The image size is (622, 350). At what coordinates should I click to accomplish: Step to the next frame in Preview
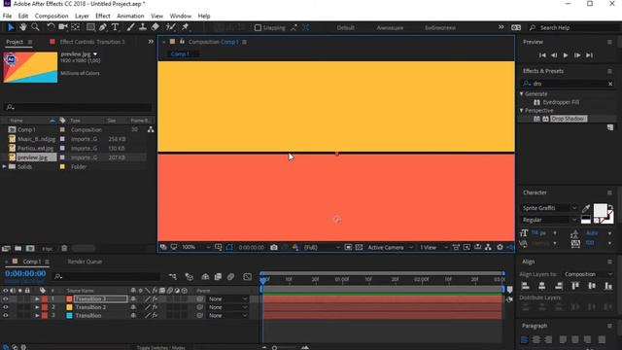click(x=577, y=55)
